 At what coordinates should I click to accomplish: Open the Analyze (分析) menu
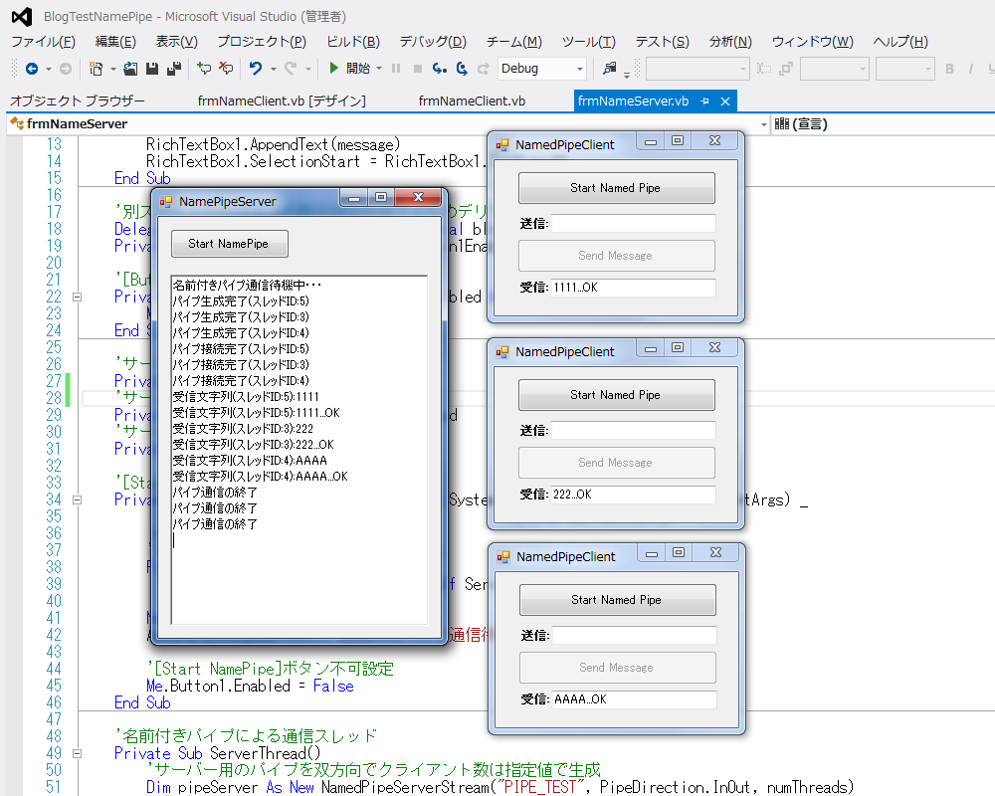[730, 42]
